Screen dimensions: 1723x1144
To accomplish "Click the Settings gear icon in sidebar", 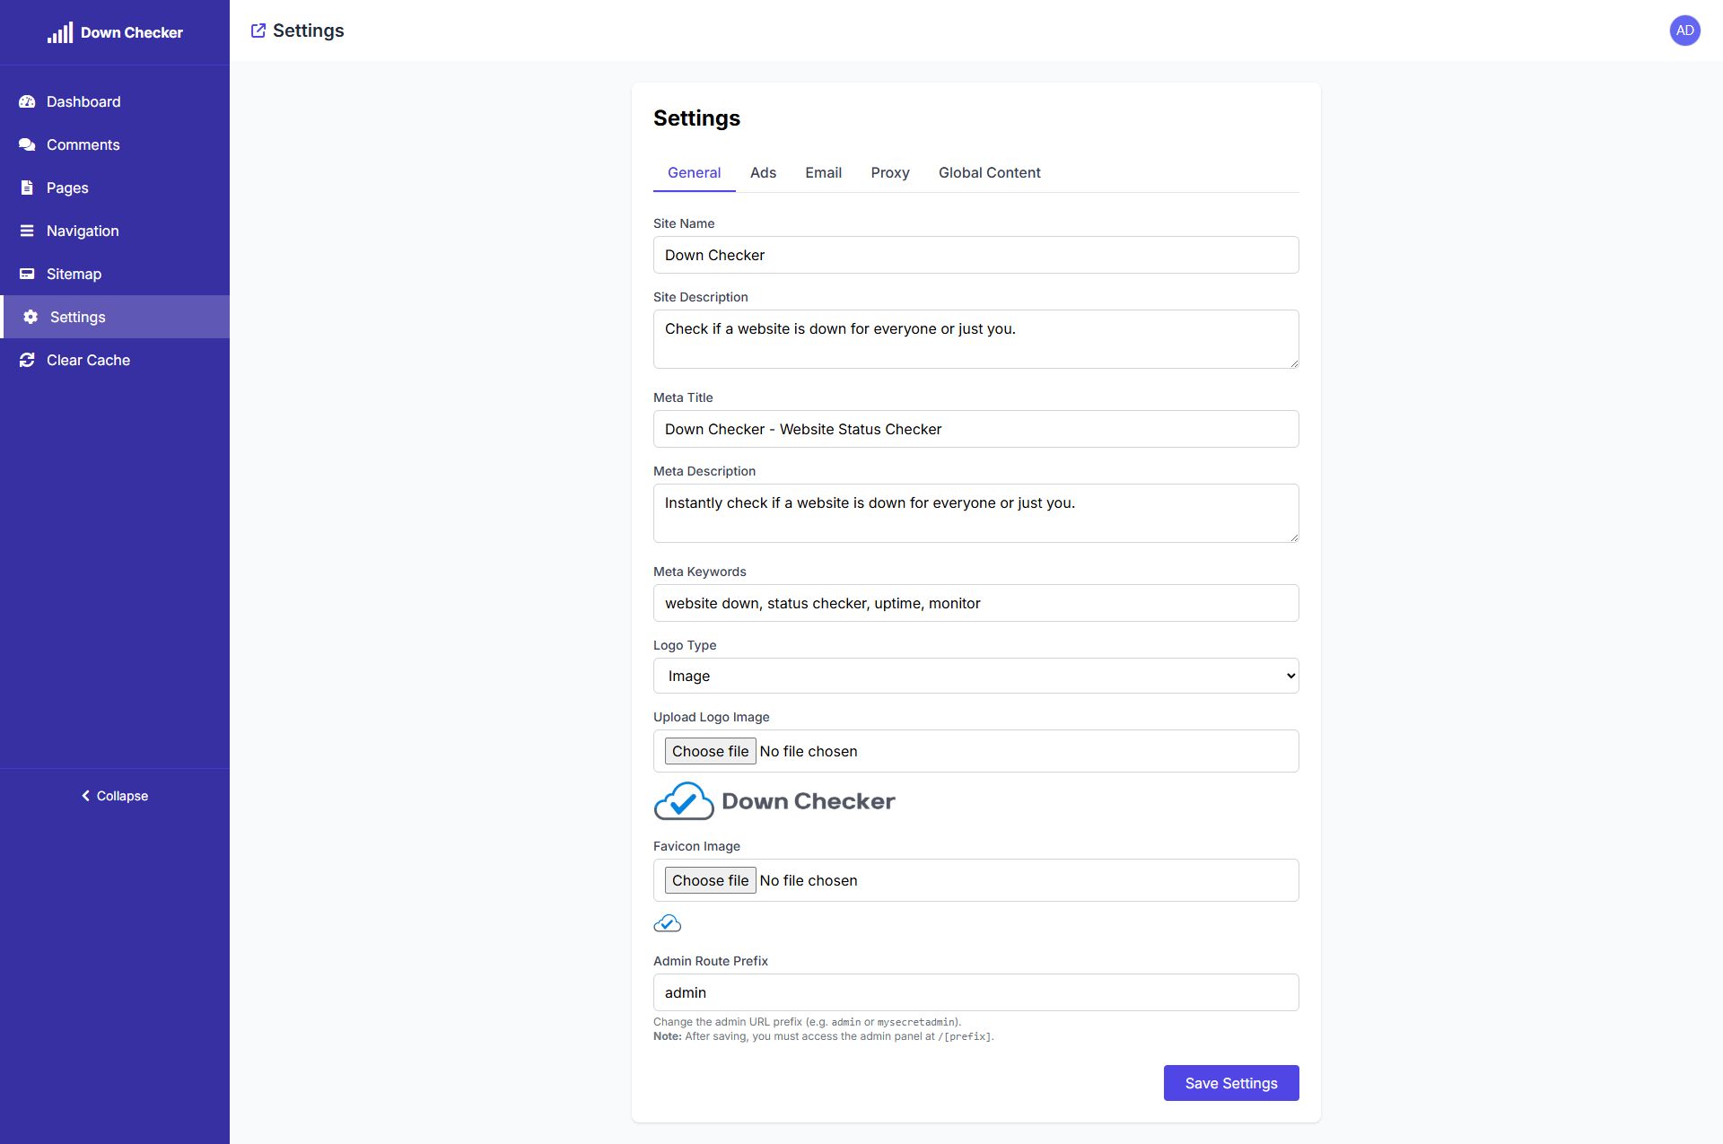I will [31, 317].
